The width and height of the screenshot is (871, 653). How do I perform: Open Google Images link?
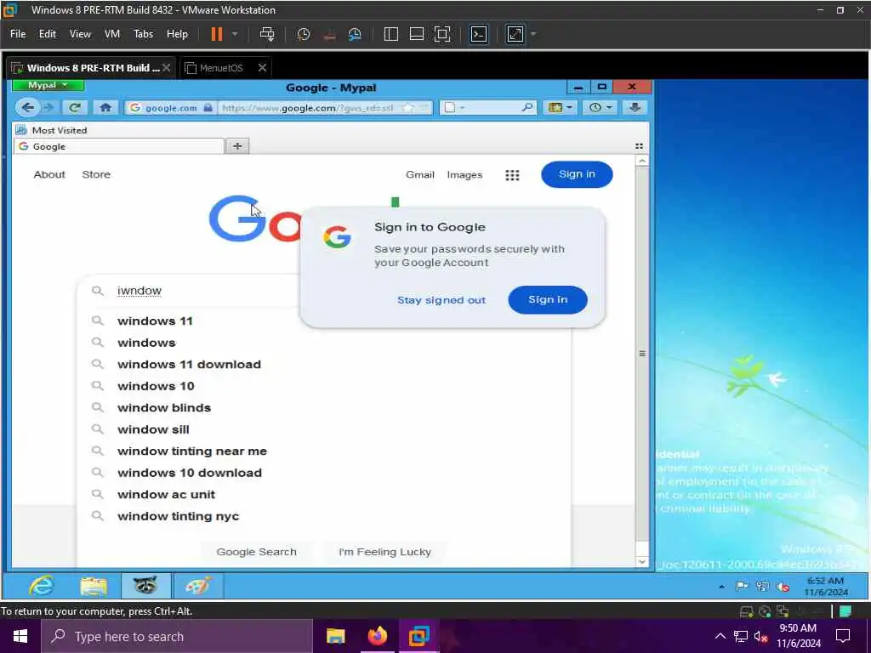464,175
